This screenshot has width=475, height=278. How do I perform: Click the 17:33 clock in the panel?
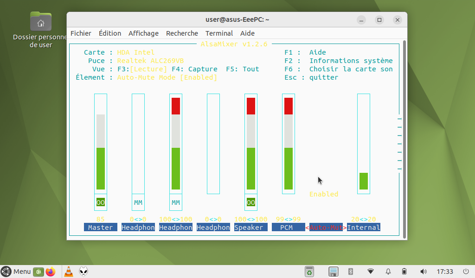(445, 272)
